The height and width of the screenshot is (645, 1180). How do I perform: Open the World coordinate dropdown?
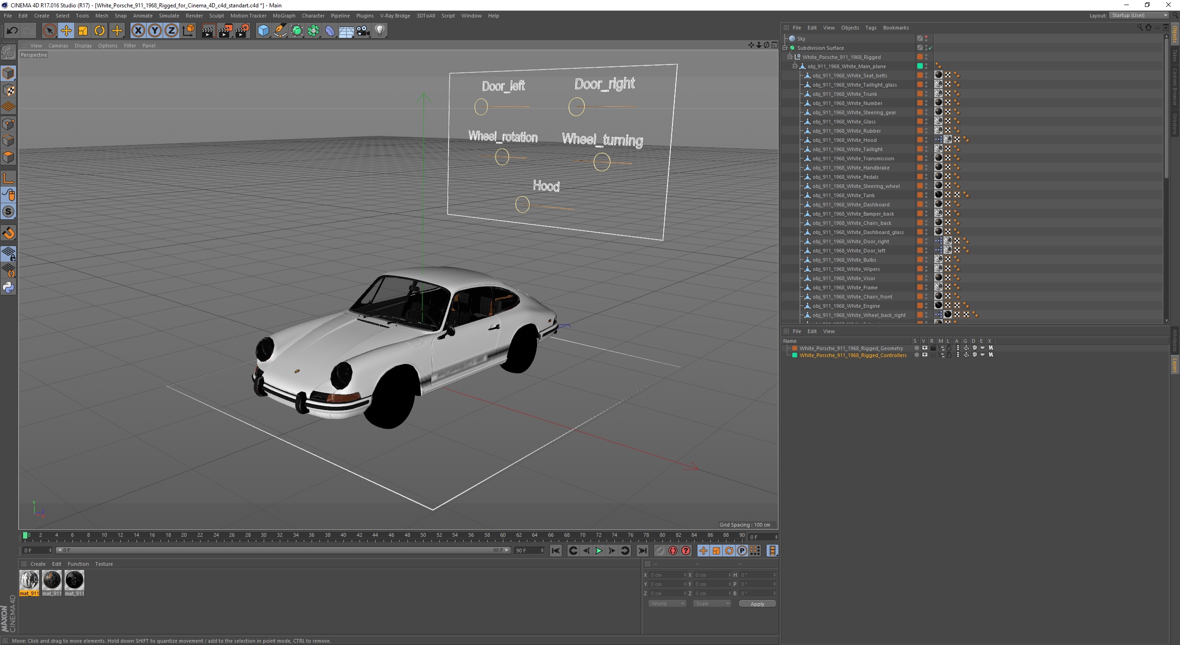[667, 604]
